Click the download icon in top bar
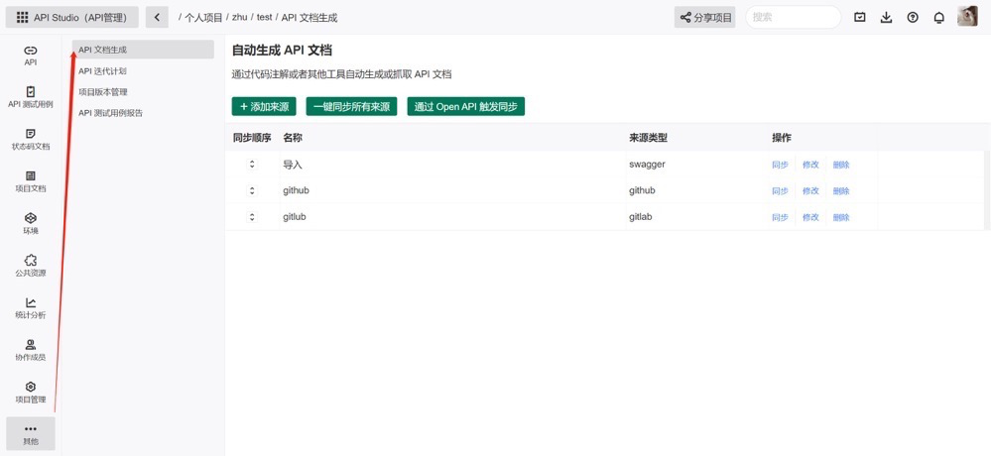The height and width of the screenshot is (456, 991). point(886,18)
